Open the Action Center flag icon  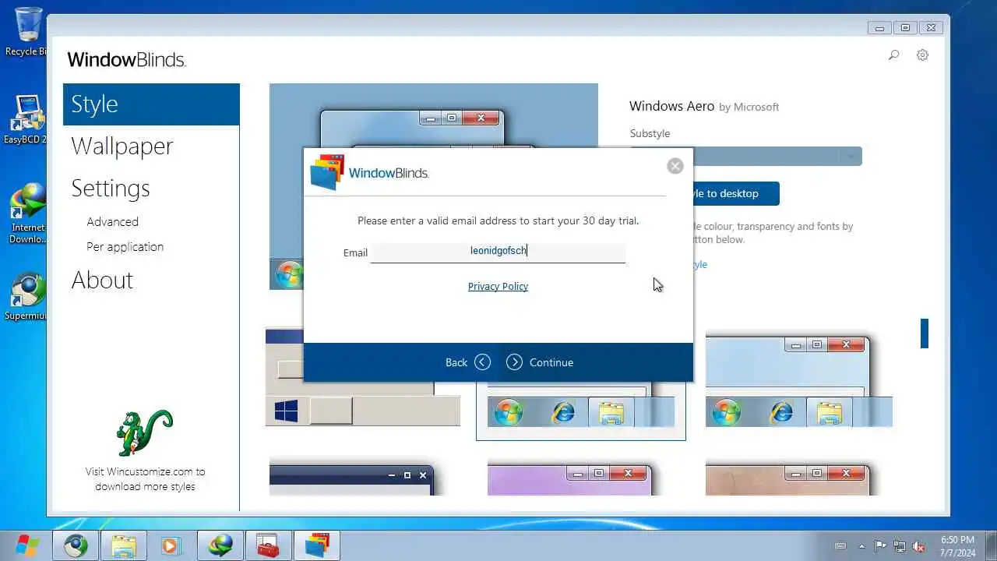(880, 546)
